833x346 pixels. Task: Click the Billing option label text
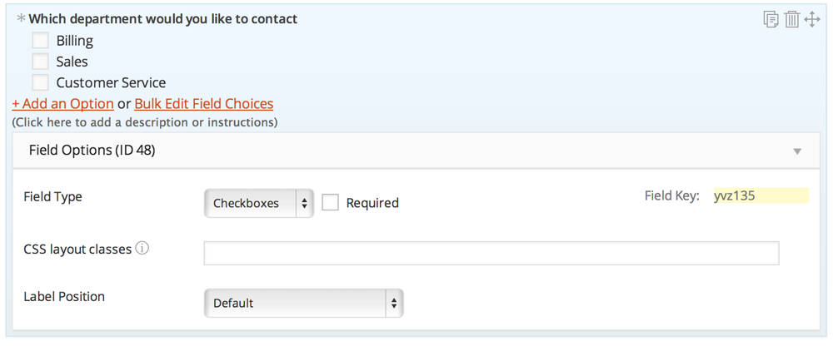click(75, 40)
